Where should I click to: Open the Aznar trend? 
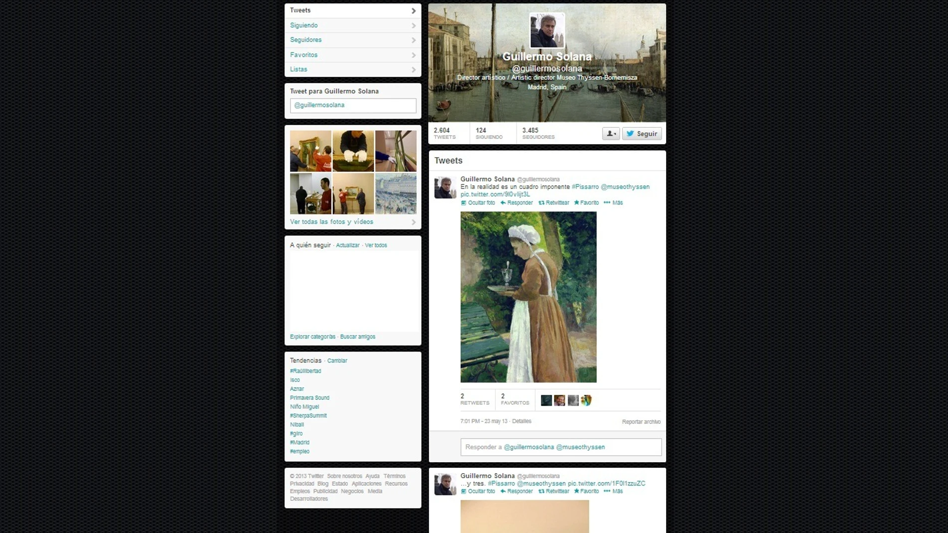(297, 389)
